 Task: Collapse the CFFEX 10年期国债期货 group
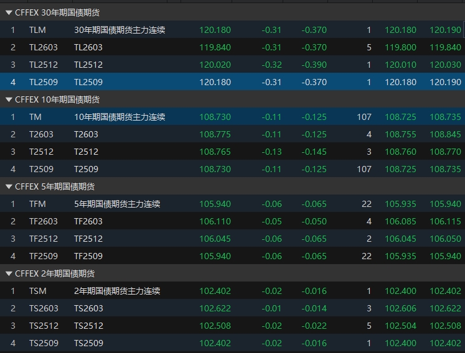point(9,99)
